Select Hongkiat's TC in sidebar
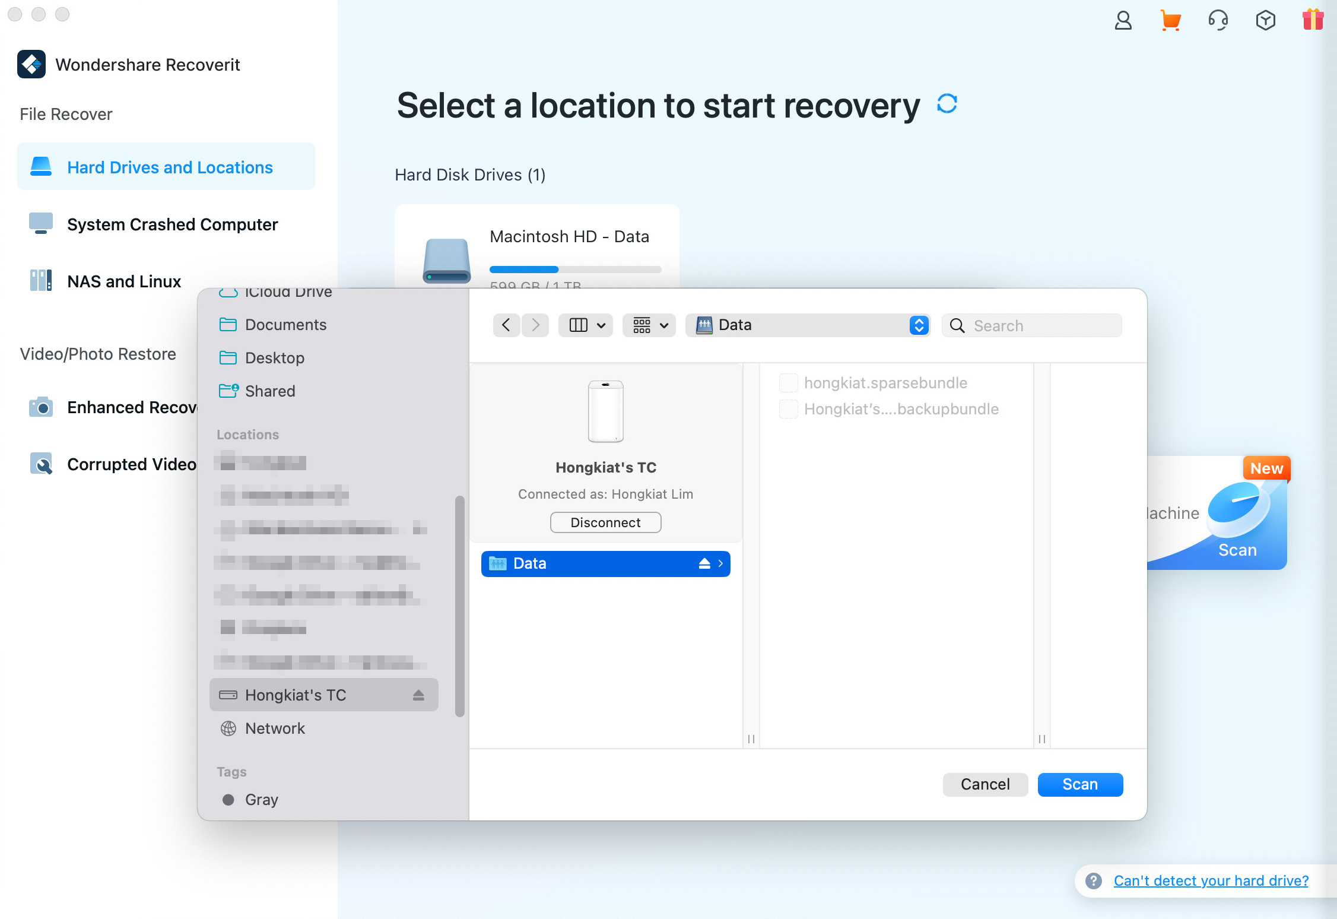 [323, 695]
